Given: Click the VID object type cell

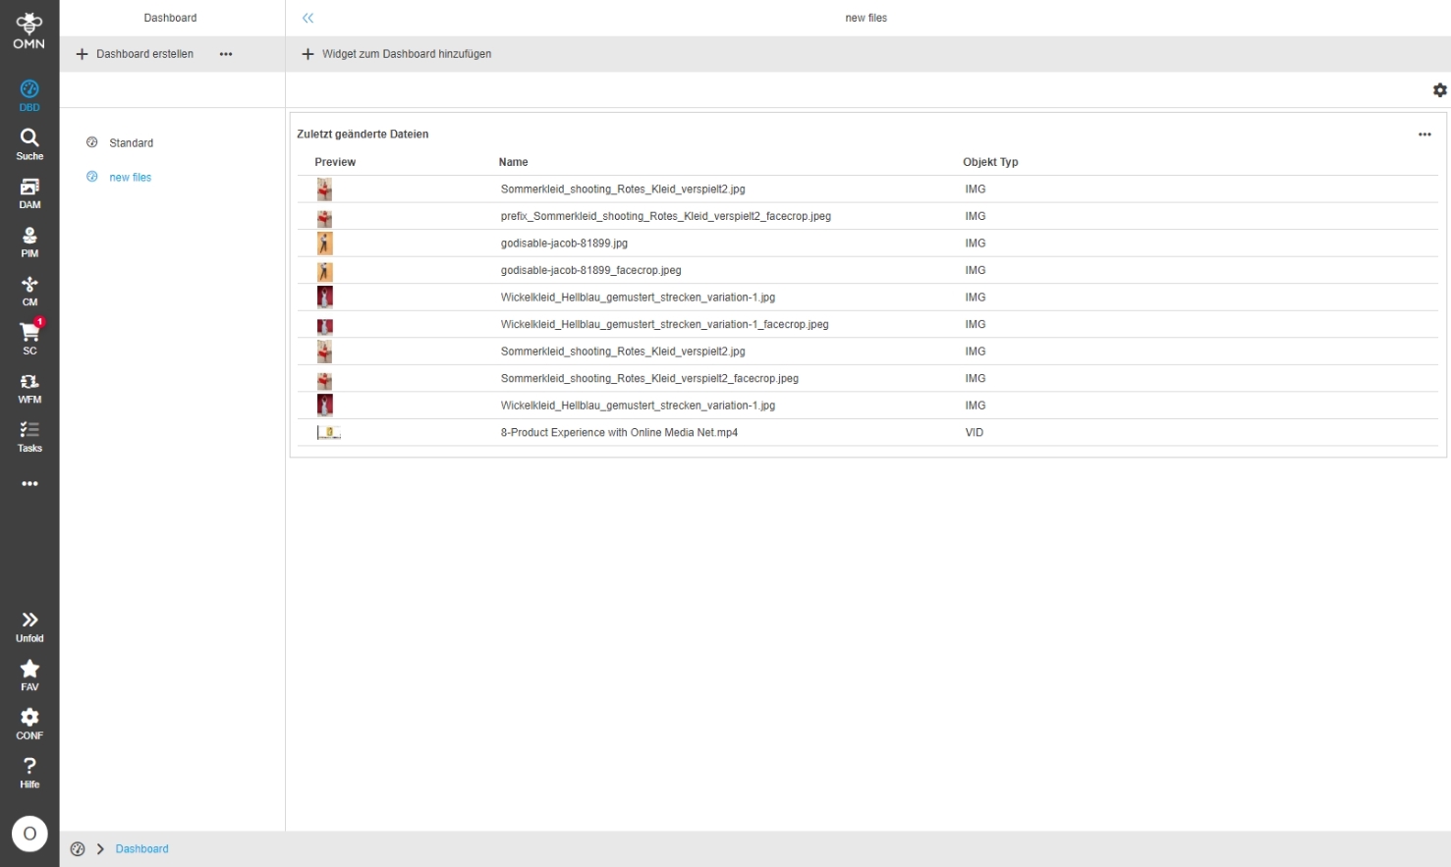Looking at the screenshot, I should click(x=974, y=432).
